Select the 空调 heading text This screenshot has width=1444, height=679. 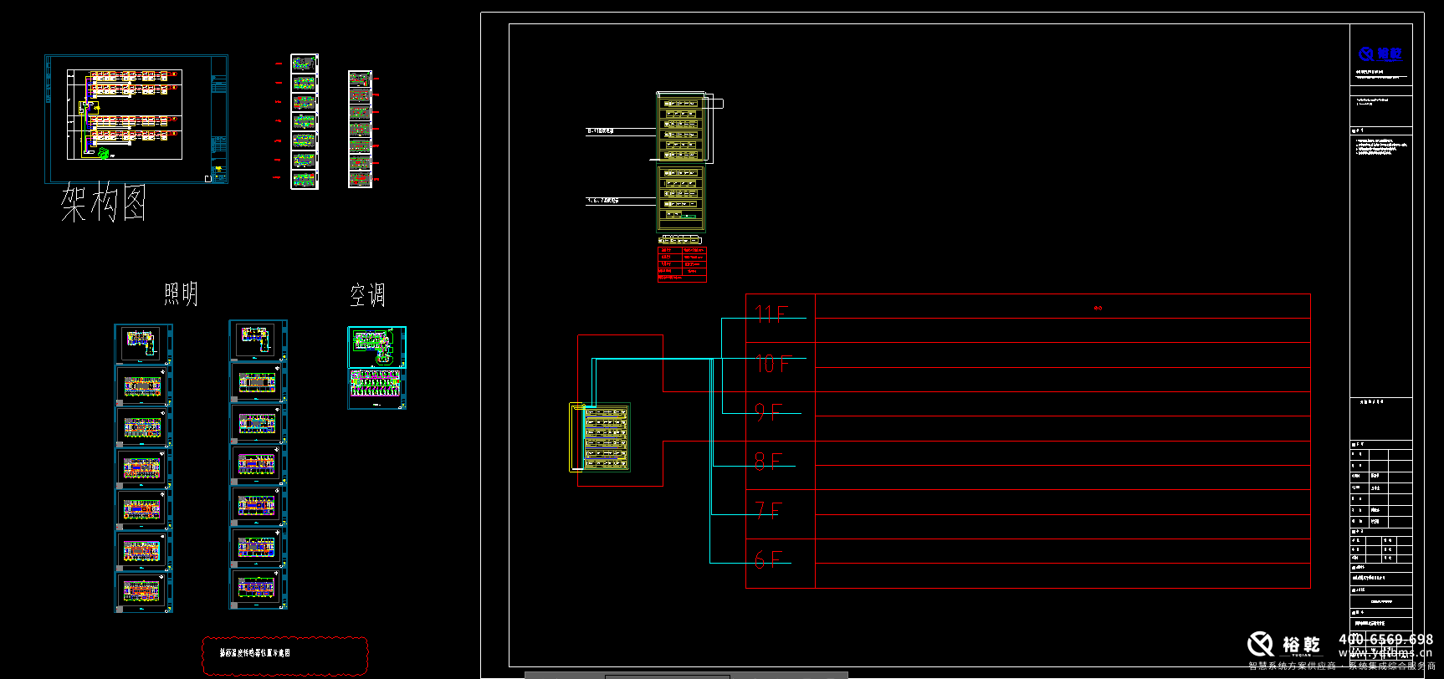coord(367,295)
